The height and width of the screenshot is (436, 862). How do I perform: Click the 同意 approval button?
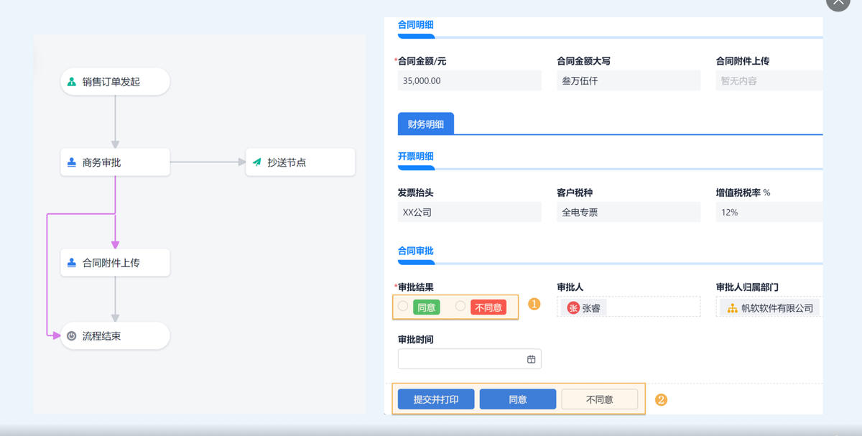point(517,399)
